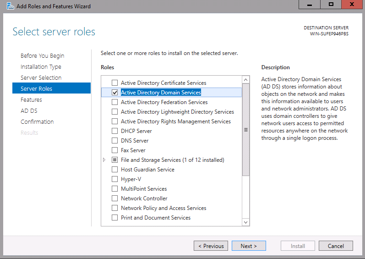Select the Server Roles step
This screenshot has width=365, height=259.
pos(51,88)
